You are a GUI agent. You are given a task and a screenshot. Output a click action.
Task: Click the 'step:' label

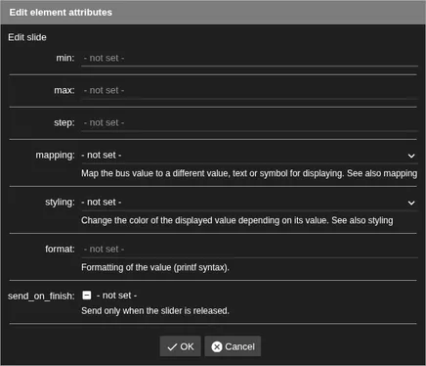(64, 123)
